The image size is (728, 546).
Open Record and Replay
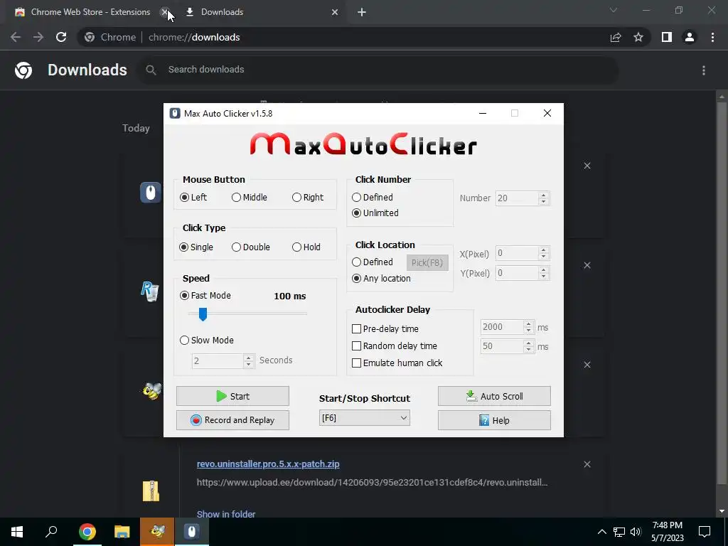232,420
